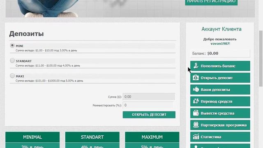Go to Ваши депозиты
The image size is (263, 148).
tap(220, 90)
